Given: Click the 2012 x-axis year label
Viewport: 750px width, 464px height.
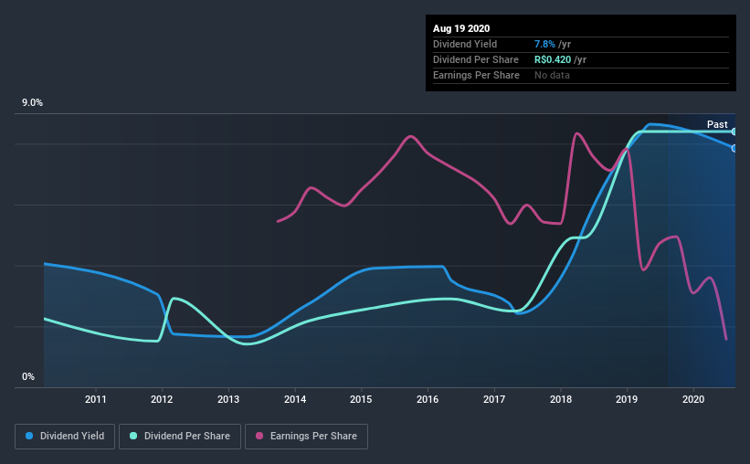Looking at the screenshot, I should coord(162,399).
